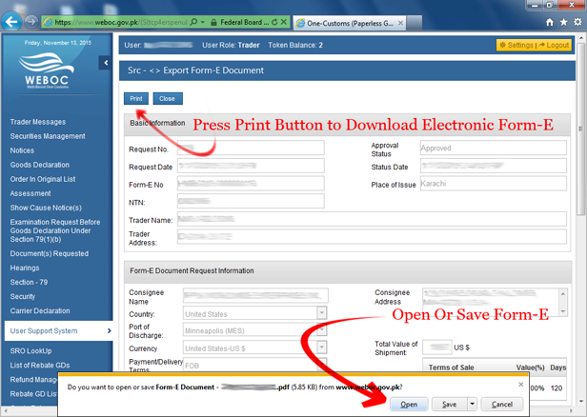Click the Print button
587x417 pixels.
[x=136, y=99]
